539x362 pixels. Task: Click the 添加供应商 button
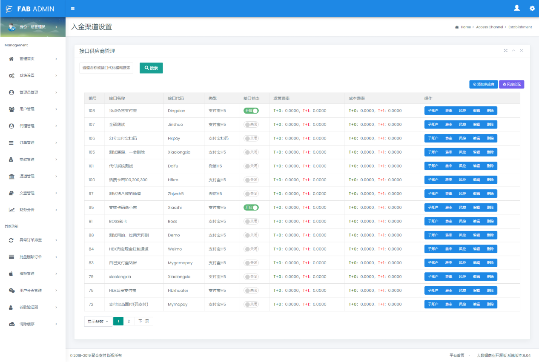tap(484, 84)
